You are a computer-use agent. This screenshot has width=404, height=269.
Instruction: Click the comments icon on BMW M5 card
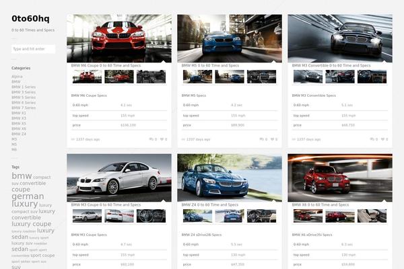(x=261, y=139)
